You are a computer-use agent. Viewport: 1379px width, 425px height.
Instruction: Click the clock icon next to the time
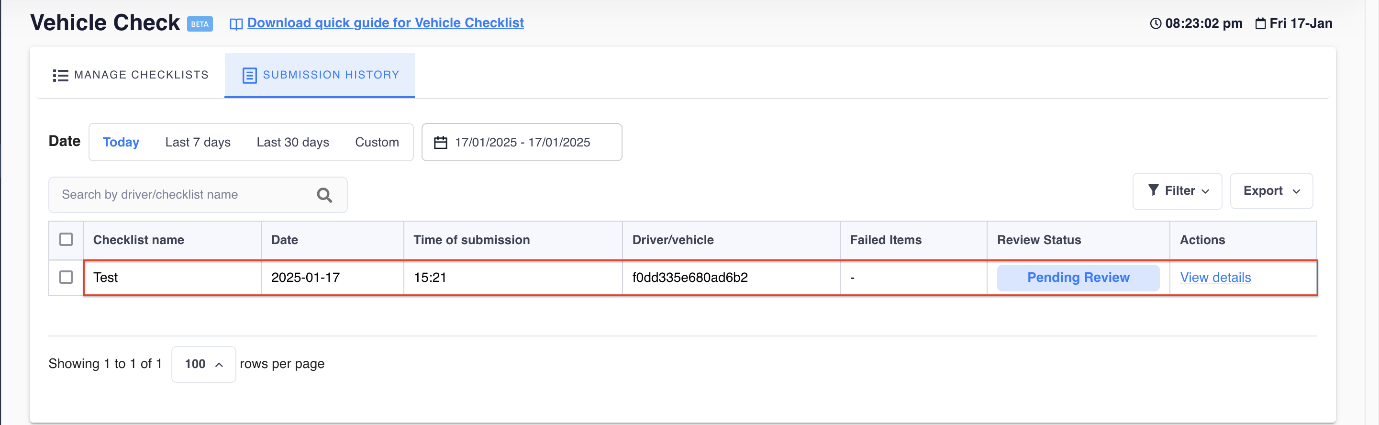[1155, 23]
